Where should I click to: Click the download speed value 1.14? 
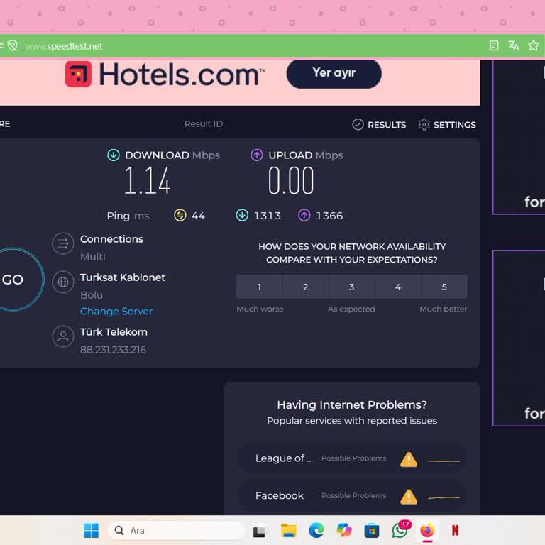coord(148,180)
